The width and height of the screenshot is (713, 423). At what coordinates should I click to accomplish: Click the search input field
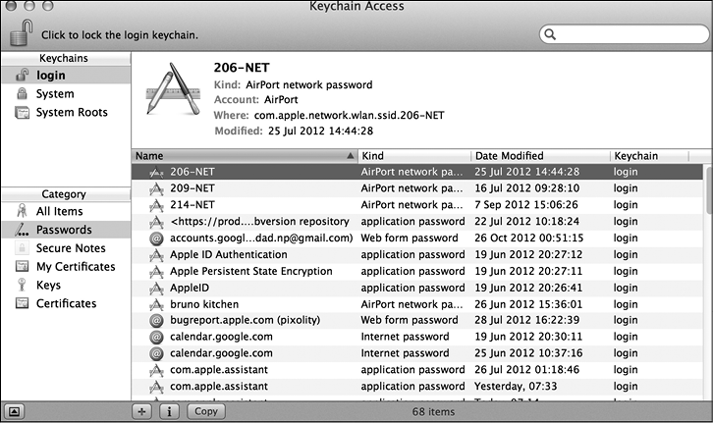[629, 35]
